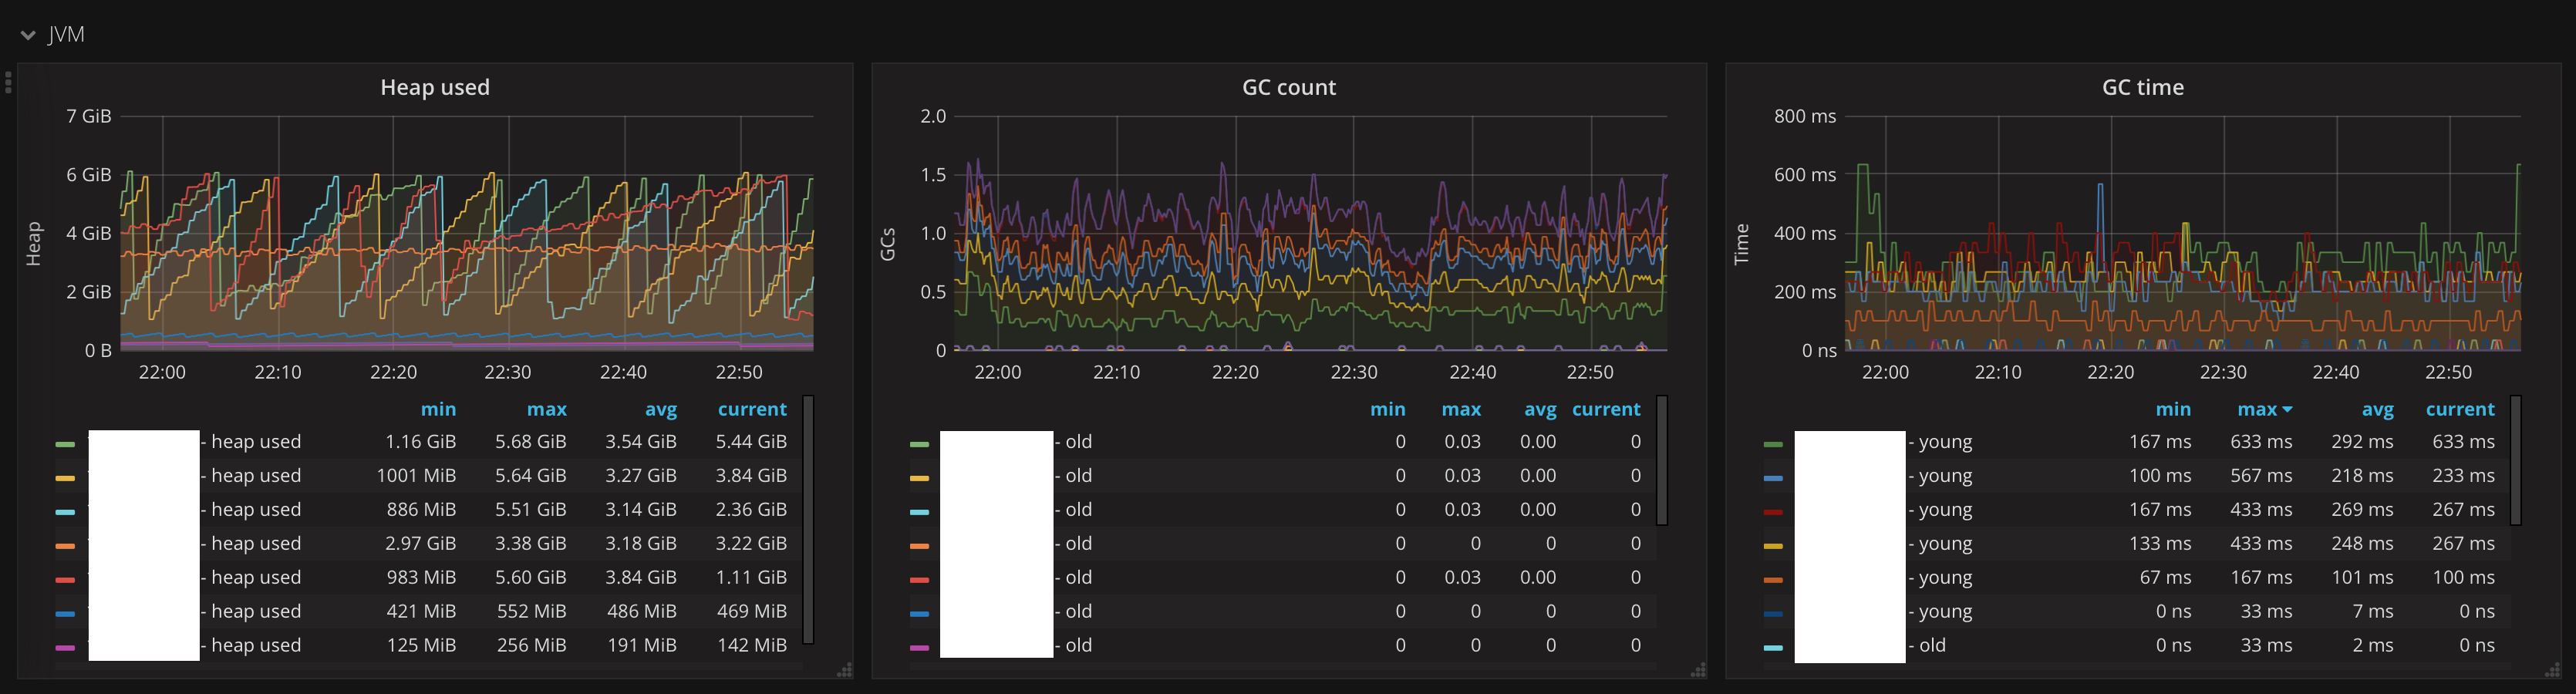Click magenta swatch in GC count legend
Image resolution: width=2576 pixels, height=694 pixels.
tap(919, 648)
